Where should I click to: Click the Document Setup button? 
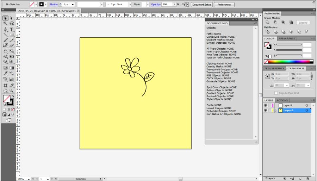pos(201,5)
